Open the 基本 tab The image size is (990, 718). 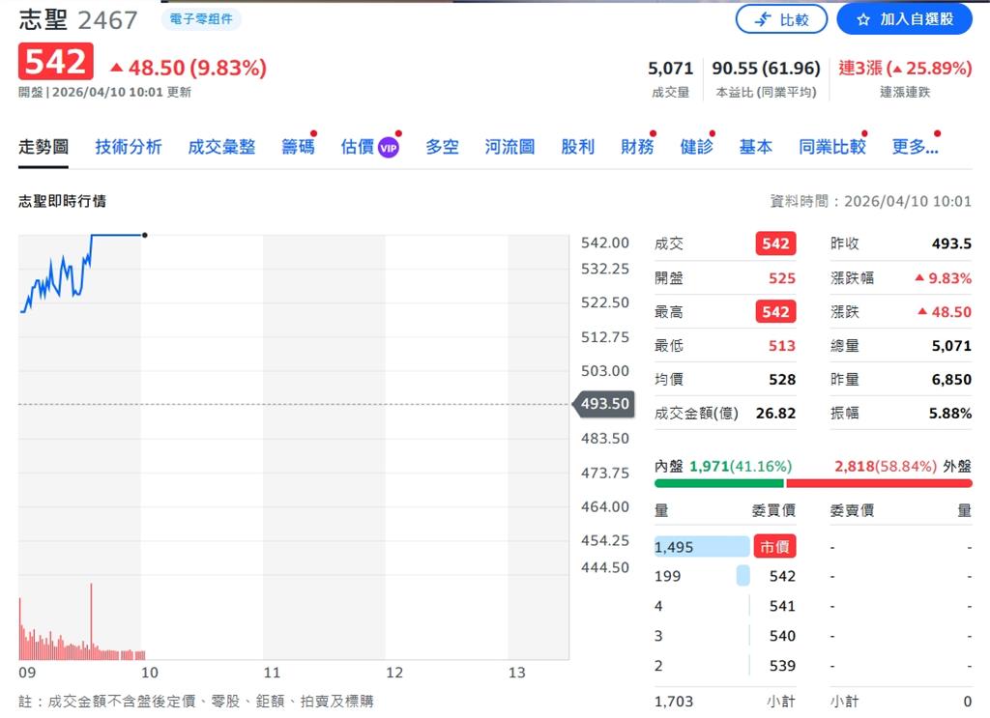click(x=755, y=146)
